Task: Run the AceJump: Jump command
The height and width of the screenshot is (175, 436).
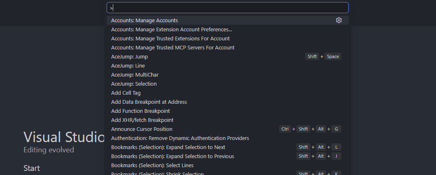Action: click(x=227, y=56)
